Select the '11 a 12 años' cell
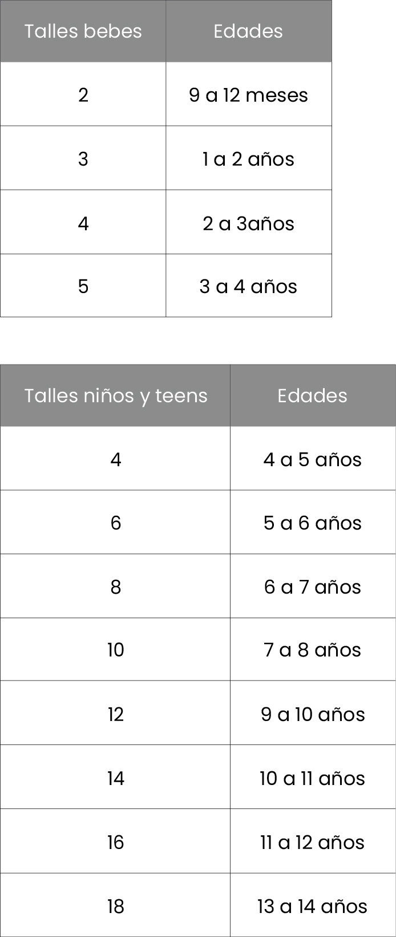The width and height of the screenshot is (396, 937). tap(313, 841)
